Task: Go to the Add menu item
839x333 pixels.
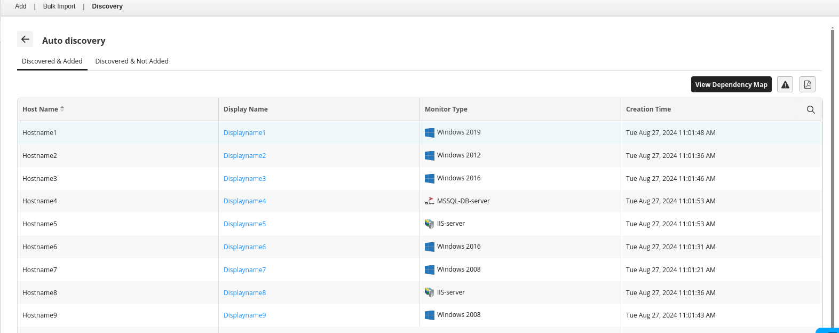Action: [x=21, y=6]
